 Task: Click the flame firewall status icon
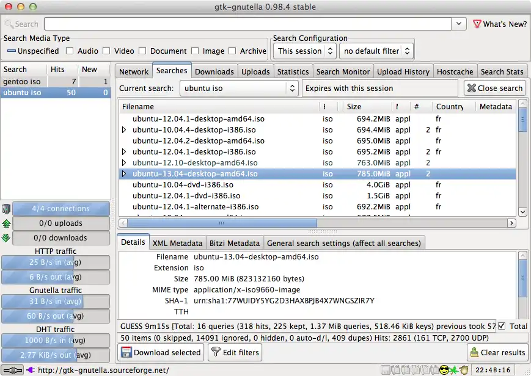pos(464,370)
